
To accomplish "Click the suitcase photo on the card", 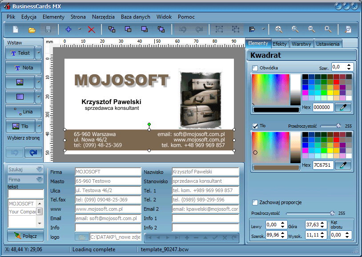I will tap(201, 100).
